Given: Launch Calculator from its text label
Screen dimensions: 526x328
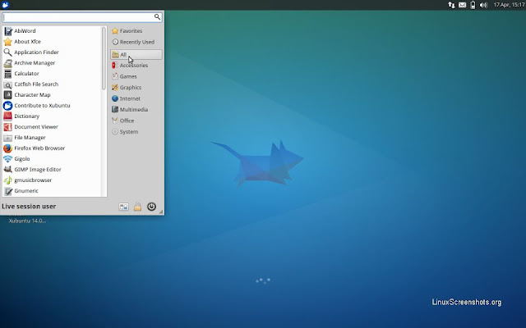Looking at the screenshot, I should 26,74.
